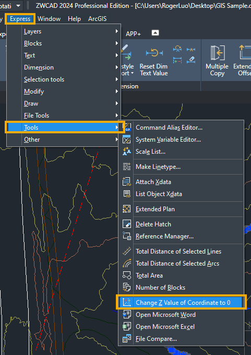Choose Make Linetype... entry

click(181, 167)
